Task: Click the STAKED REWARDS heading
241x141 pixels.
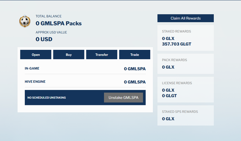Action: click(x=176, y=31)
